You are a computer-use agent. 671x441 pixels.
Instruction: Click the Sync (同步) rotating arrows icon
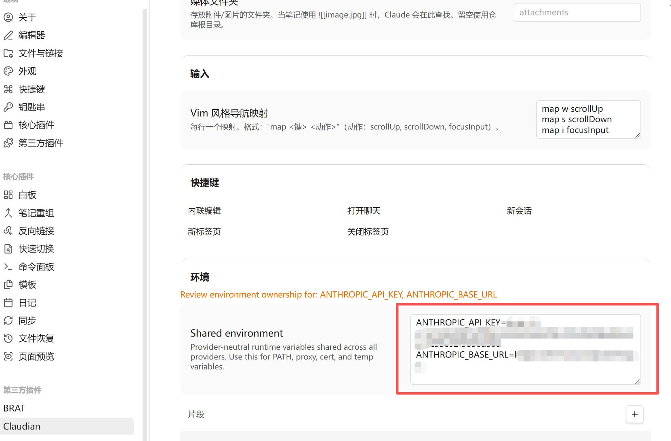pos(8,320)
